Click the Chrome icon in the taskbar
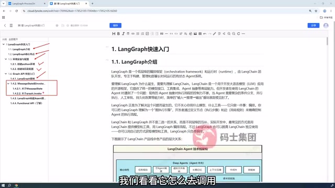This screenshot has height=188, width=335. click(16, 185)
